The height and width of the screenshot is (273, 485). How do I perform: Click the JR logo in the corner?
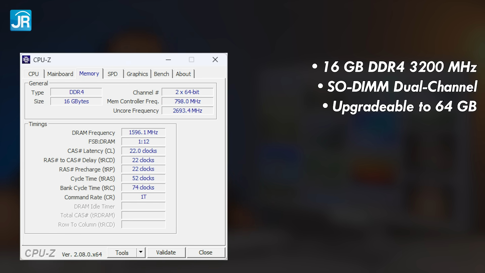tap(21, 20)
